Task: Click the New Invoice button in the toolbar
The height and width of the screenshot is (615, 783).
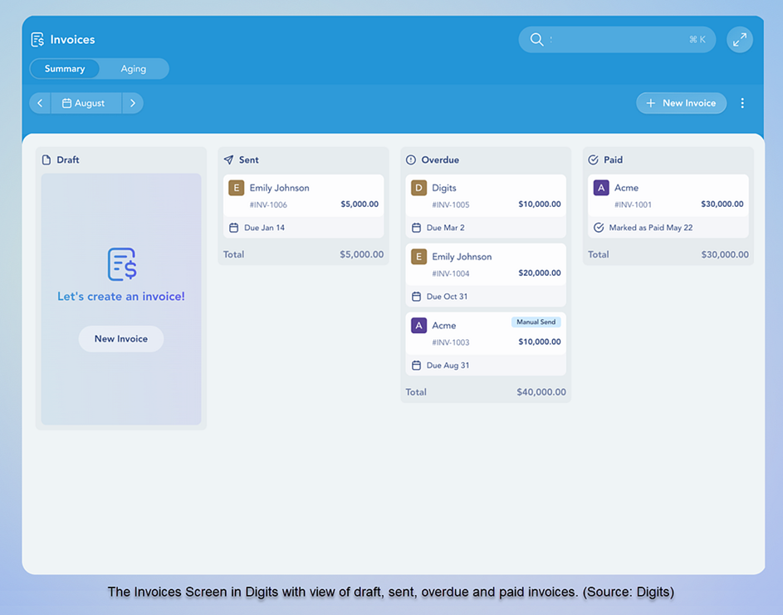Action: click(681, 103)
